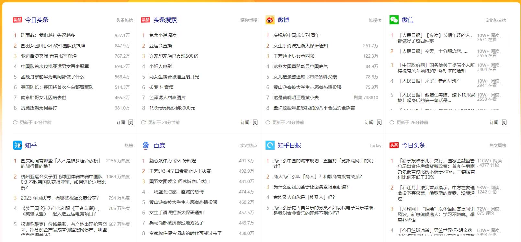Open the 百度 title link

click(159, 145)
